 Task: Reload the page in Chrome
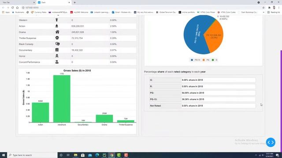coord(13,7)
